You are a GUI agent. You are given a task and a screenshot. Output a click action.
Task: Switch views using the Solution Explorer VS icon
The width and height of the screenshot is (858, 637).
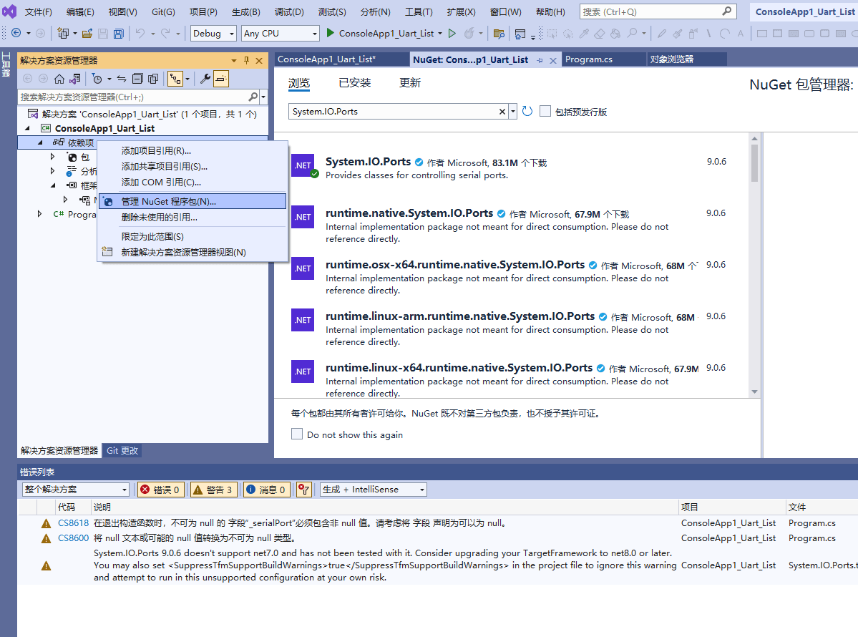pyautogui.click(x=75, y=79)
